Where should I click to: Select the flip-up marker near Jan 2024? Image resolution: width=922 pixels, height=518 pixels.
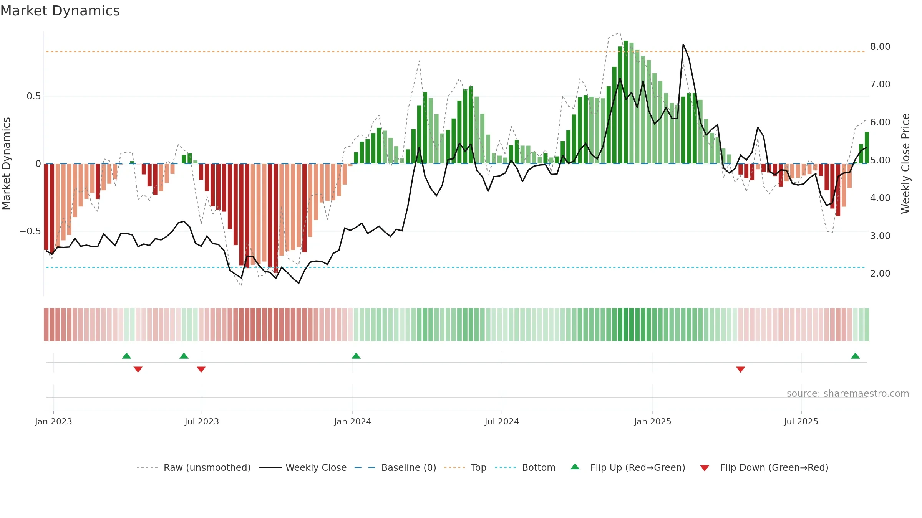tap(356, 356)
